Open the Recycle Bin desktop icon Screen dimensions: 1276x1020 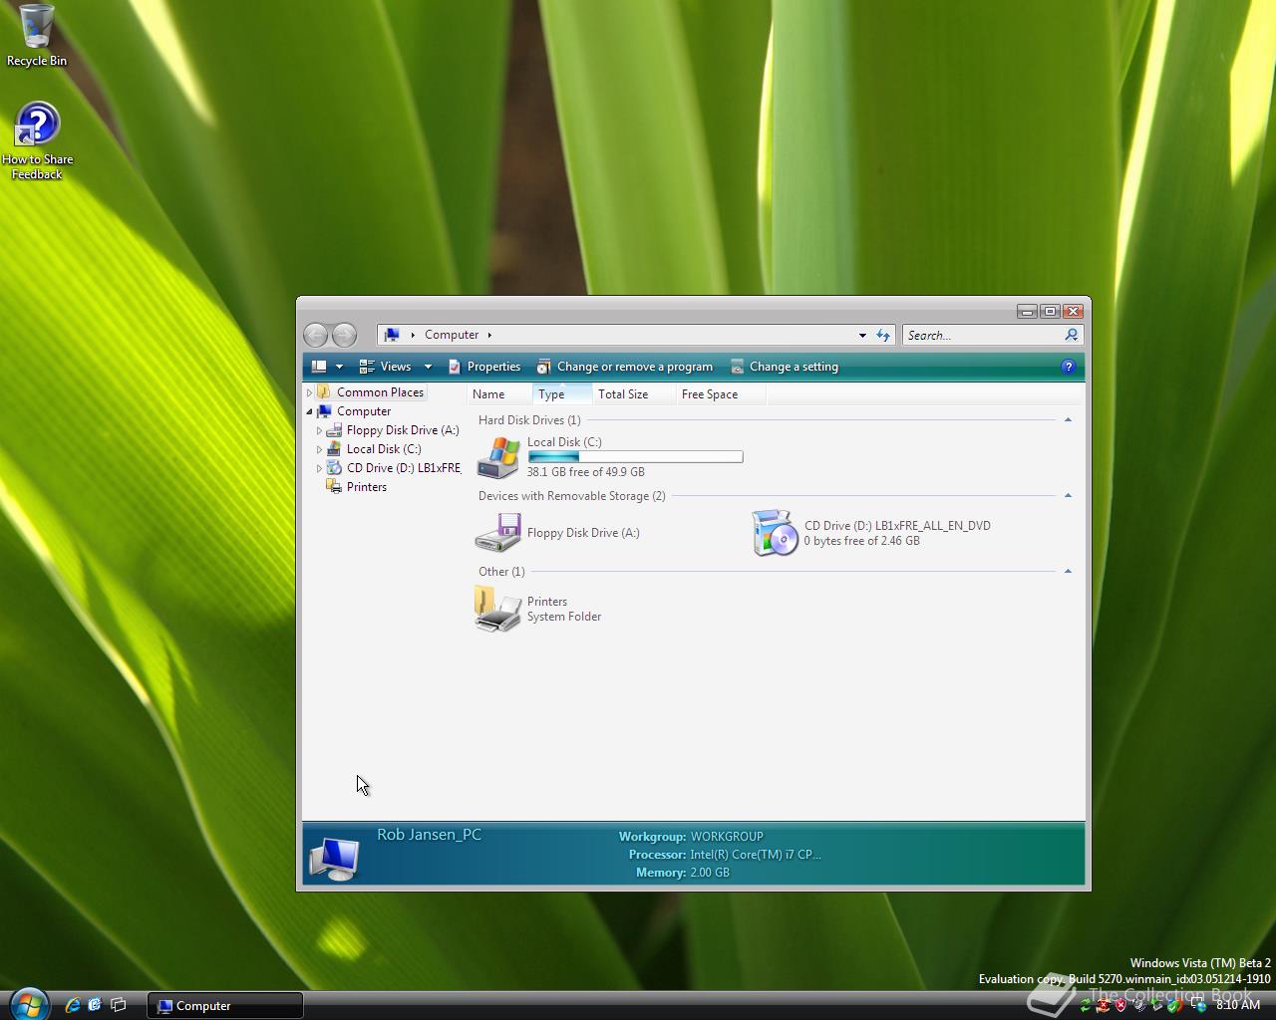point(37,36)
